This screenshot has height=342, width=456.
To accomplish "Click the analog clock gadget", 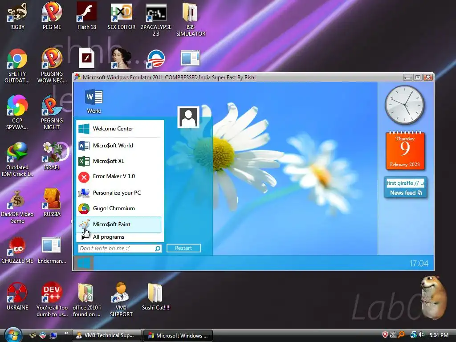I will click(404, 105).
